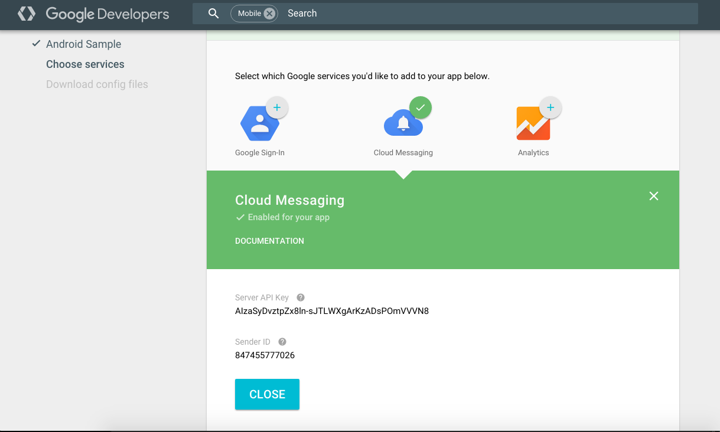The width and height of the screenshot is (720, 432).
Task: Click the Cloud Messaging panel heading
Action: (x=289, y=201)
